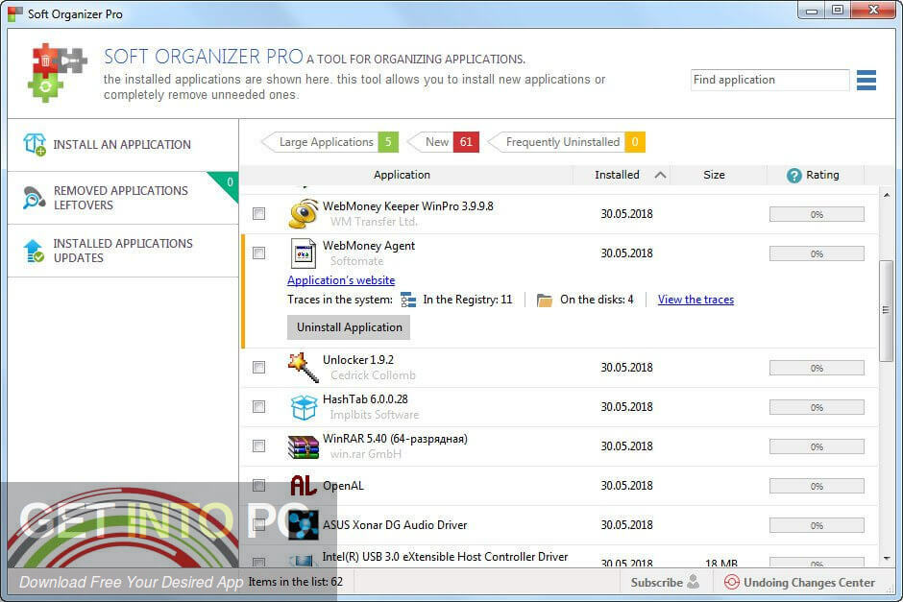Click the OpenAL rating bar
The height and width of the screenshot is (602, 903).
(x=817, y=487)
